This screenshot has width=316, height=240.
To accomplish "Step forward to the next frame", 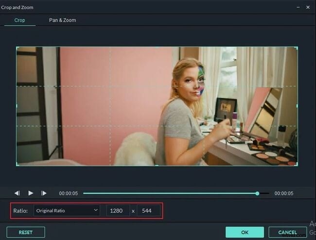I will click(44, 193).
